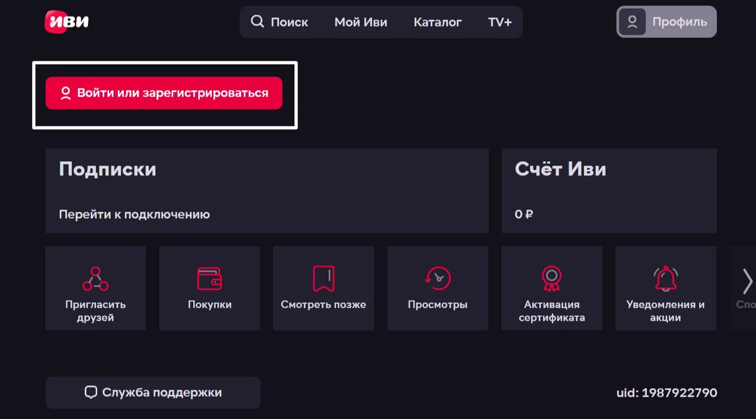Open Активация сертификата tile
The width and height of the screenshot is (756, 419).
(552, 288)
